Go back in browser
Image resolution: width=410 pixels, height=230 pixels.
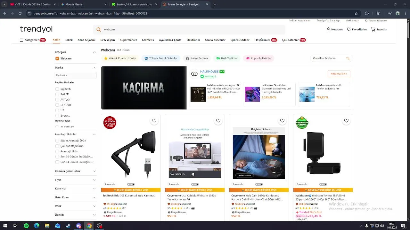[x=4, y=13]
